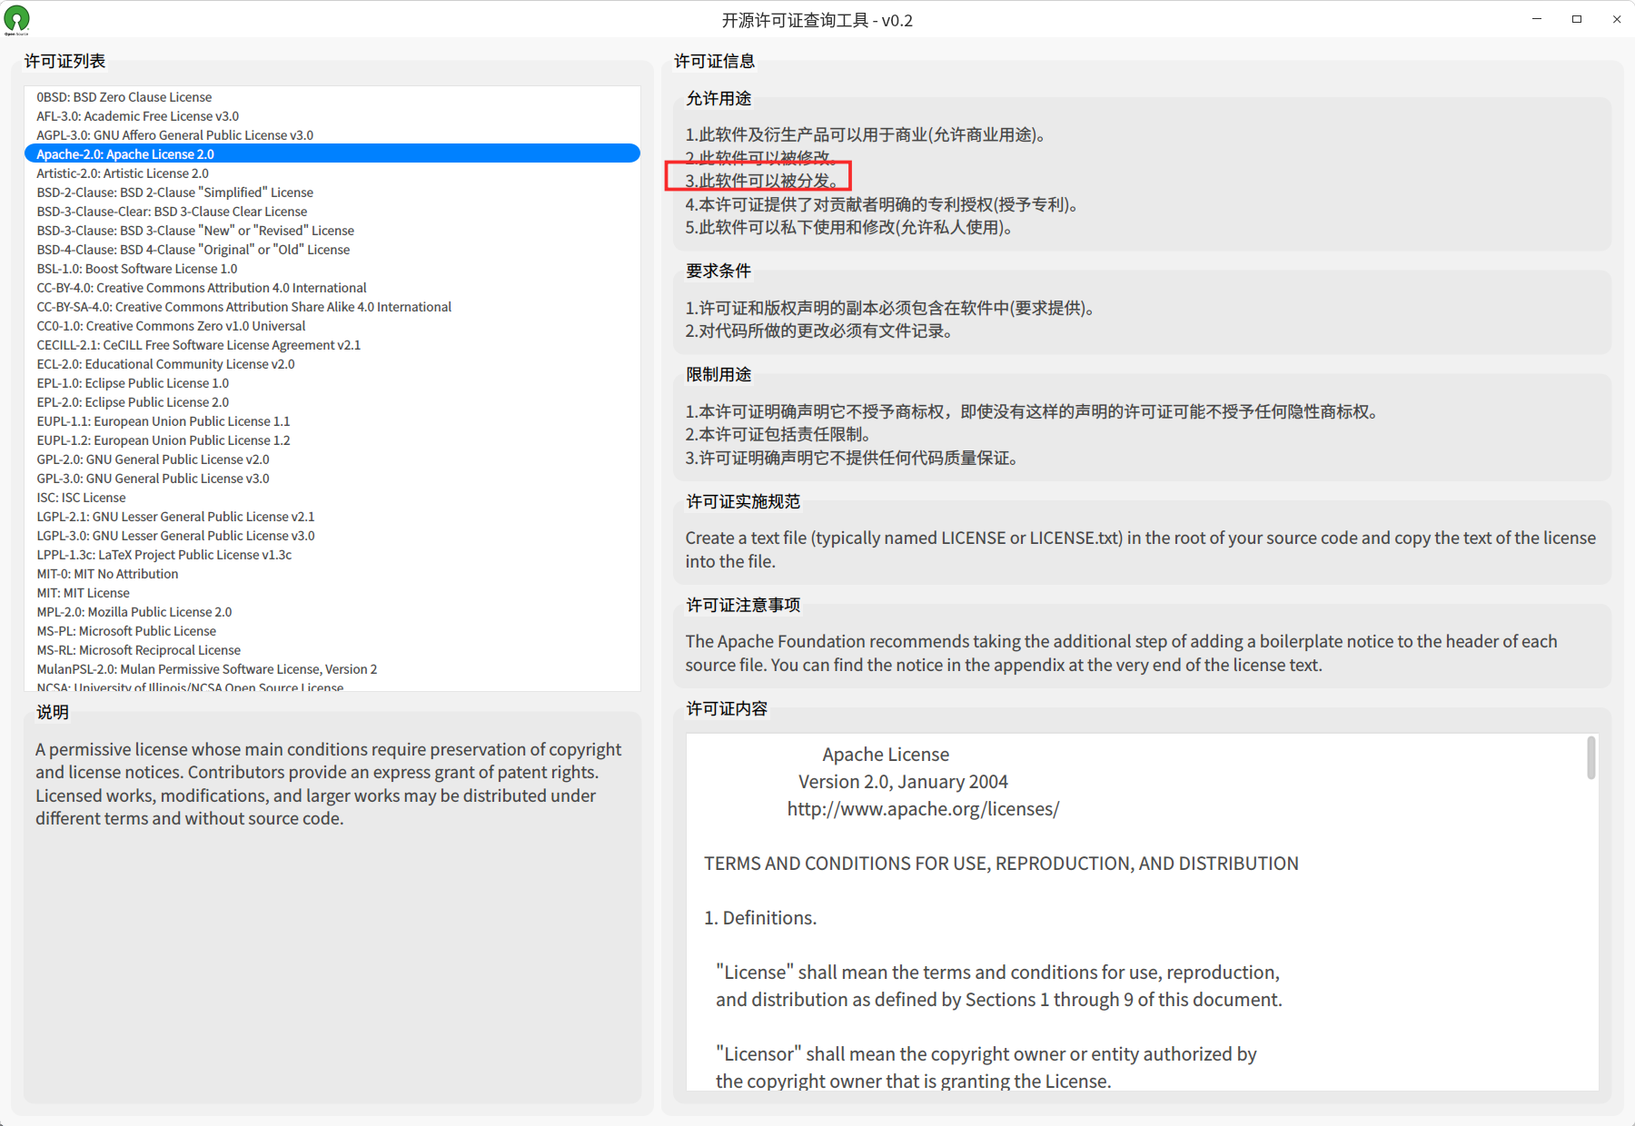
Task: Select MIT: MIT License entry
Action: pyautogui.click(x=332, y=593)
